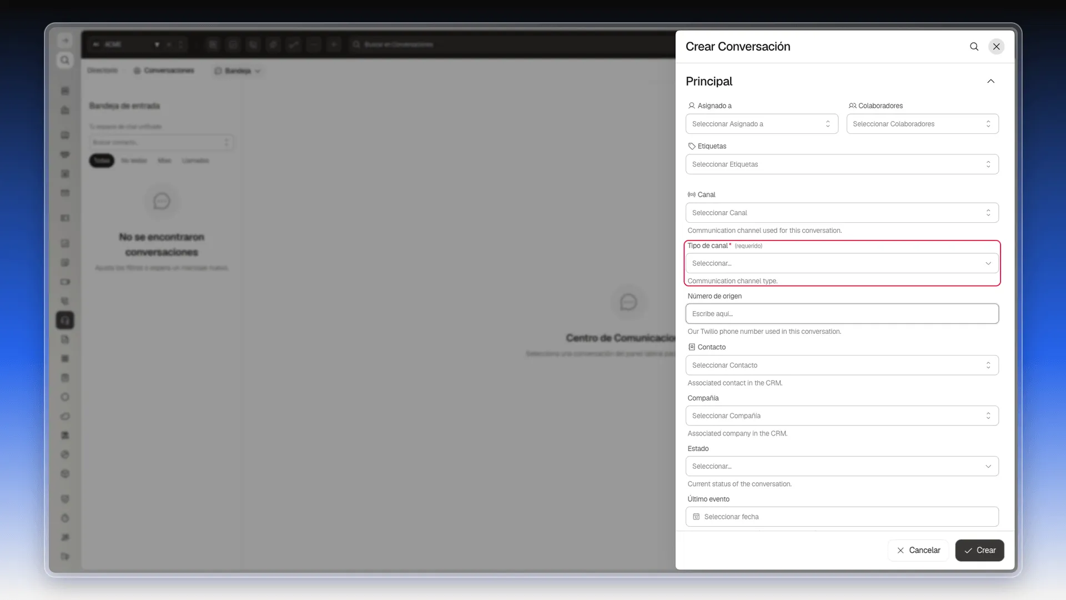Click the calendar icon in Seleccionar fecha

pyautogui.click(x=696, y=517)
